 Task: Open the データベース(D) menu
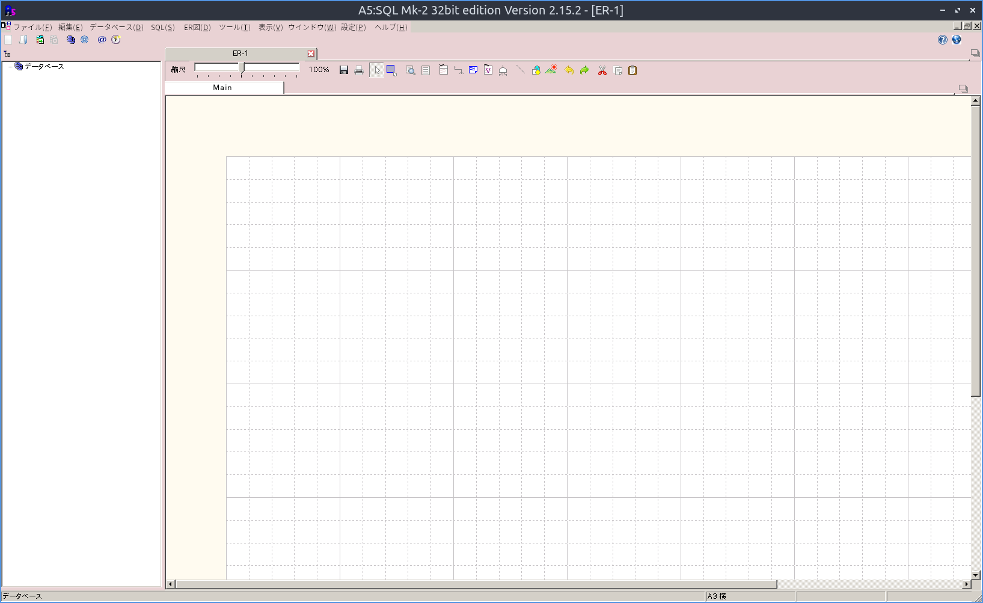point(117,27)
